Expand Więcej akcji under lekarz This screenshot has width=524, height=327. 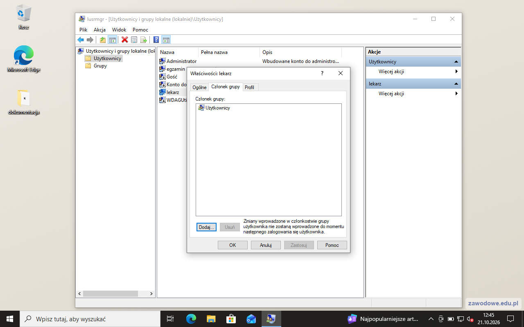coord(413,94)
